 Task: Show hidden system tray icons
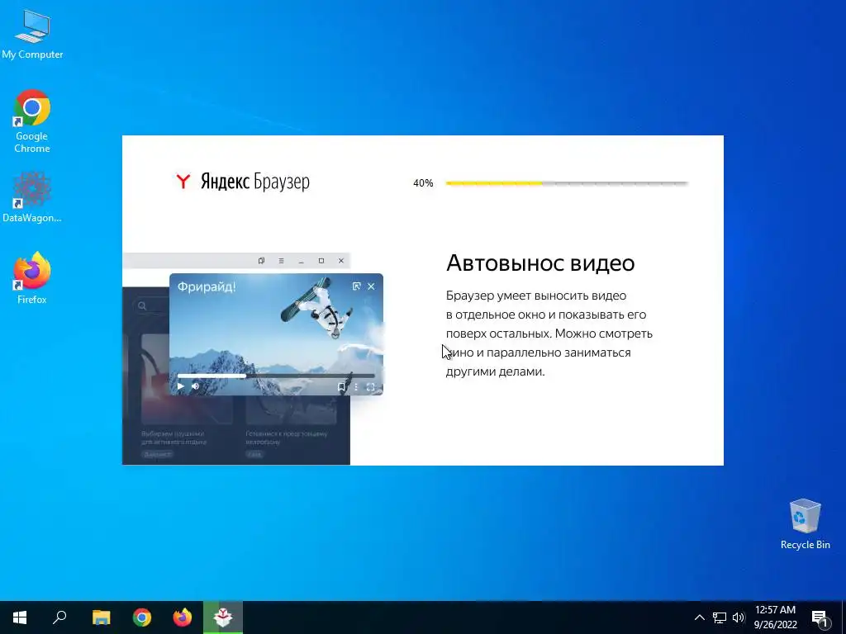(x=699, y=617)
